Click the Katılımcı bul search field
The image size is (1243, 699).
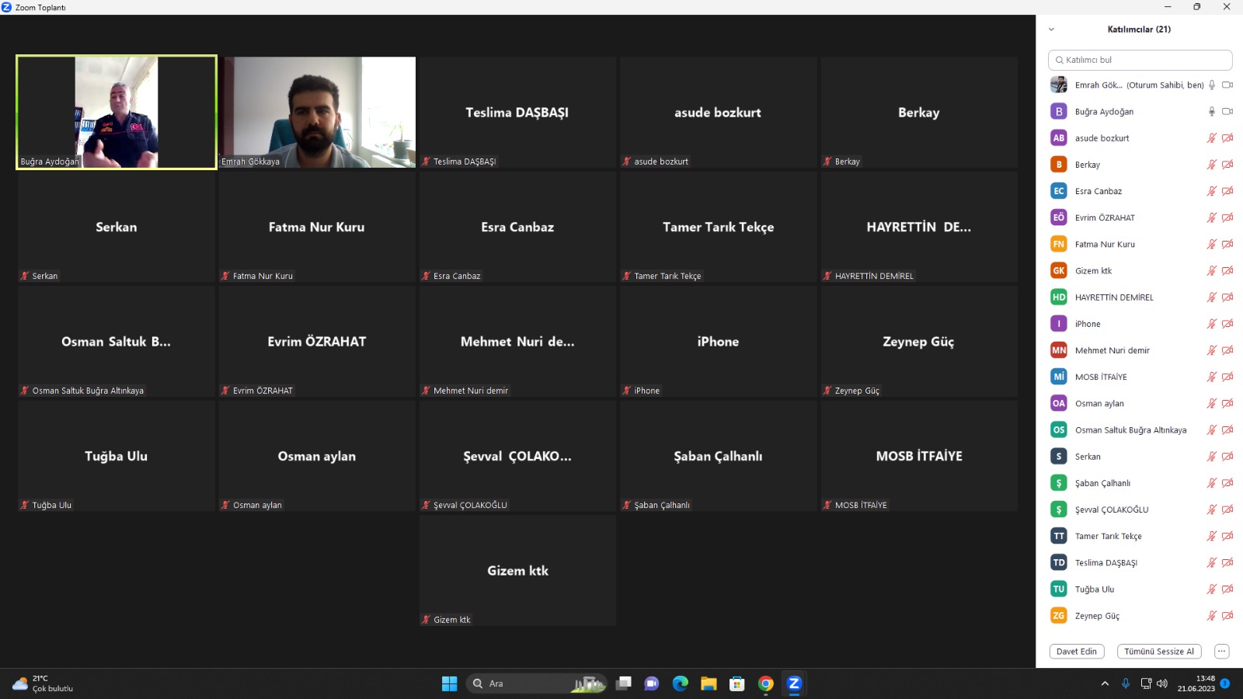tap(1140, 60)
